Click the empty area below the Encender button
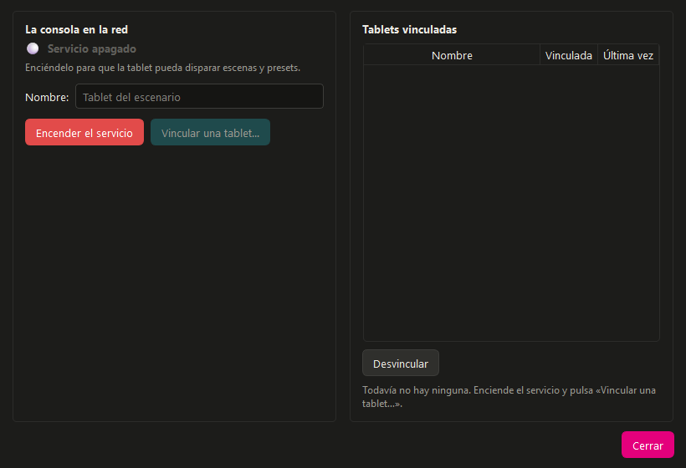The width and height of the screenshot is (686, 468). point(174,282)
